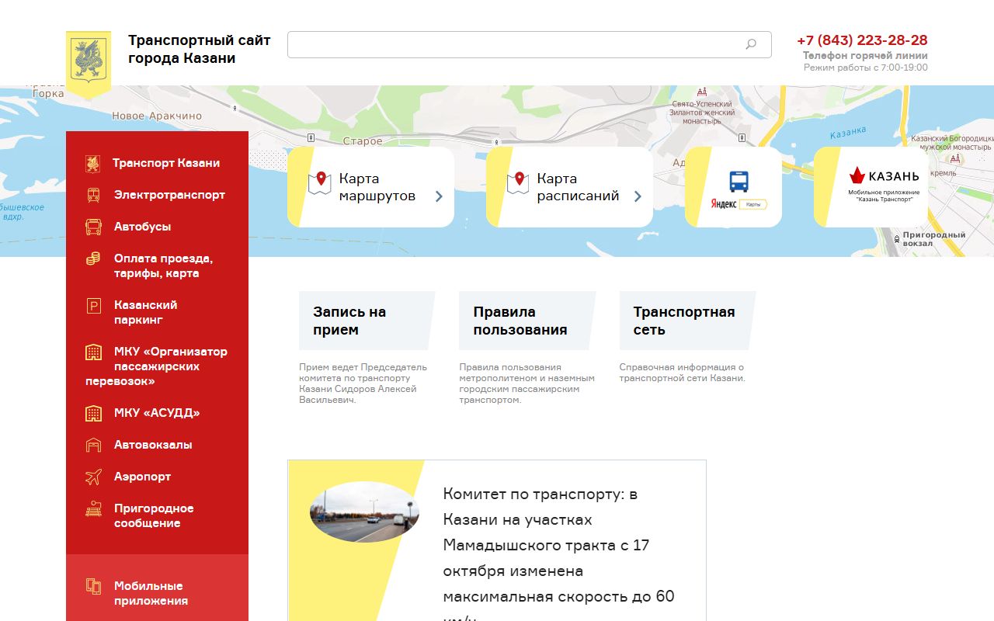The height and width of the screenshot is (621, 994).
Task: Go to Казанский паркинг section
Action: 145,312
